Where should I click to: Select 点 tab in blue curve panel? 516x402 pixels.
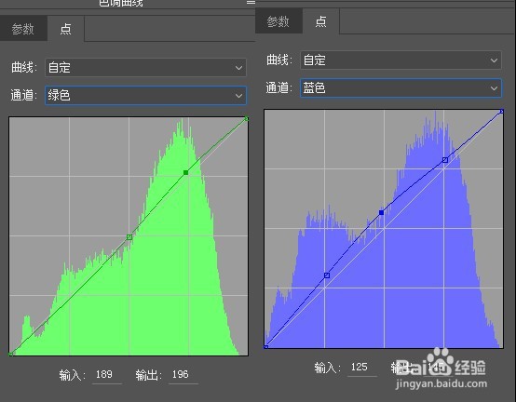[x=320, y=21]
